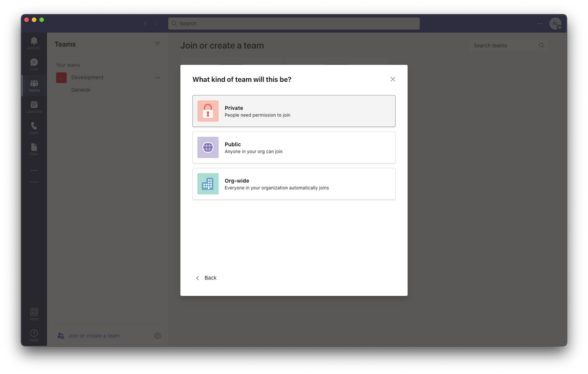Click Join or create a team
Viewport: 588px width, 374px height.
click(x=94, y=335)
